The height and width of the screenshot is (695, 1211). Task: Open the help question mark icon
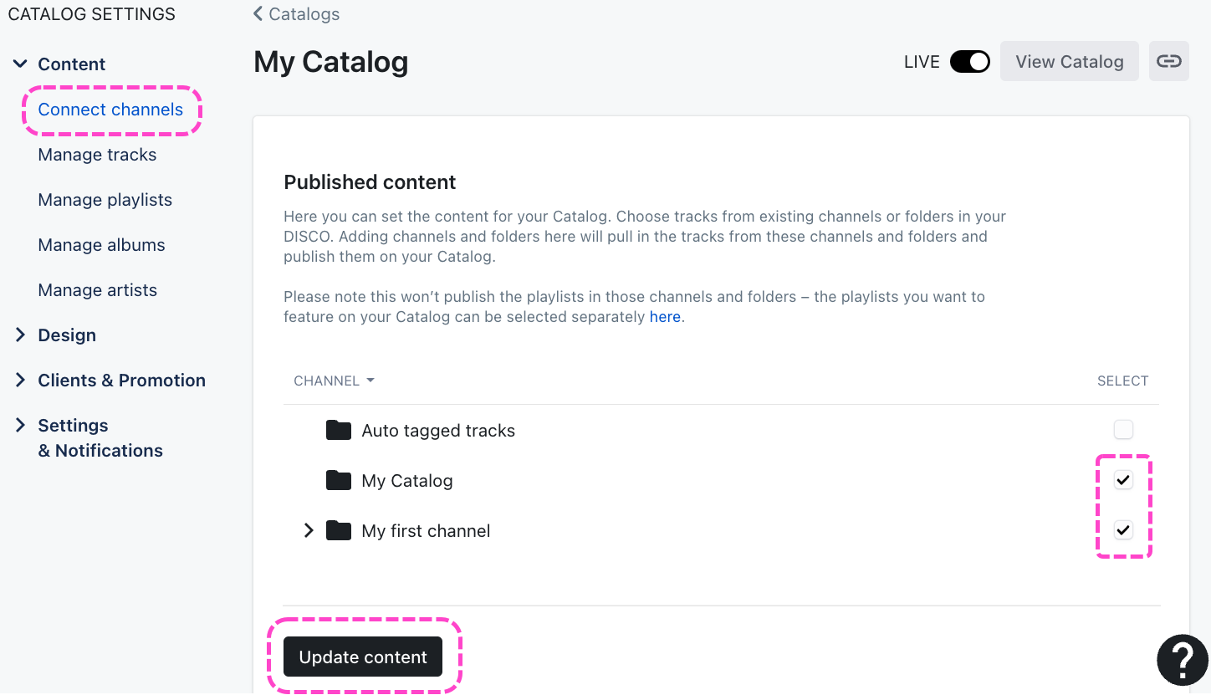pos(1182,661)
